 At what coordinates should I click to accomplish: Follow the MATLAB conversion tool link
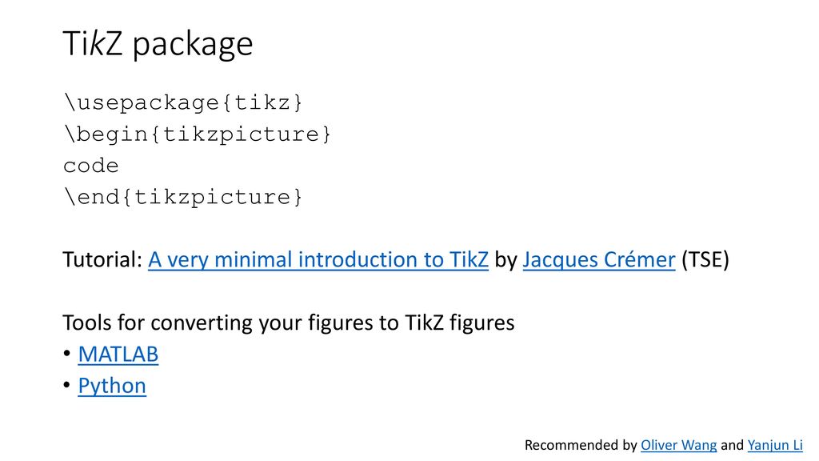coord(118,355)
